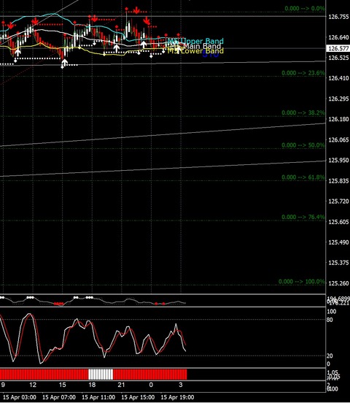Click the 126.755 price axis label
This screenshot has width=350, height=403.
pyautogui.click(x=338, y=17)
